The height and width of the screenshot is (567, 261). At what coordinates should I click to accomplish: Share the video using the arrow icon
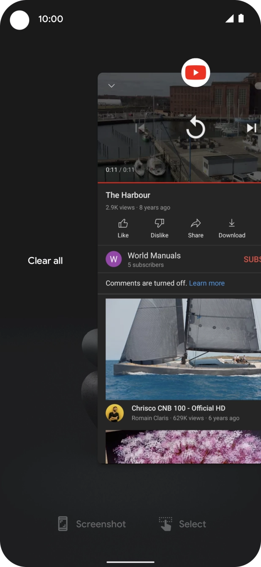tap(196, 228)
